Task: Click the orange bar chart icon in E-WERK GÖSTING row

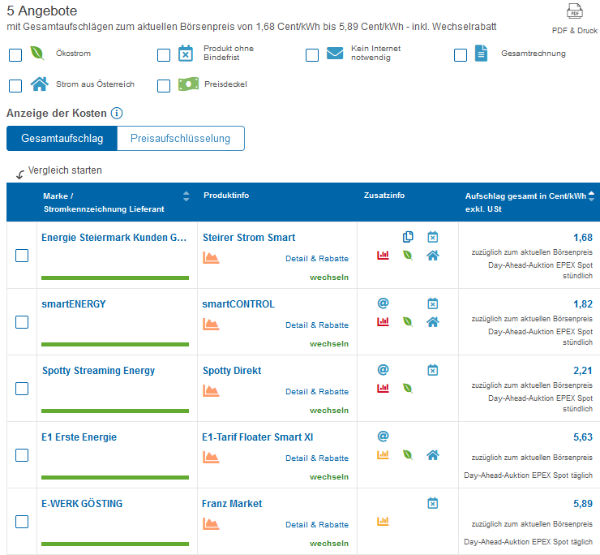Action: coord(383,521)
